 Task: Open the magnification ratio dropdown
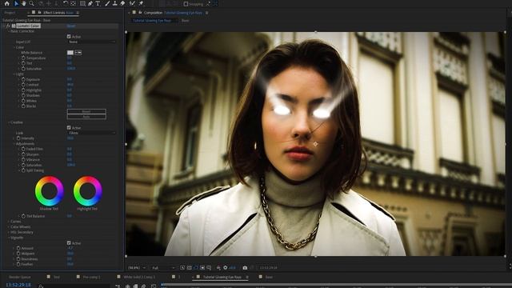[137, 268]
